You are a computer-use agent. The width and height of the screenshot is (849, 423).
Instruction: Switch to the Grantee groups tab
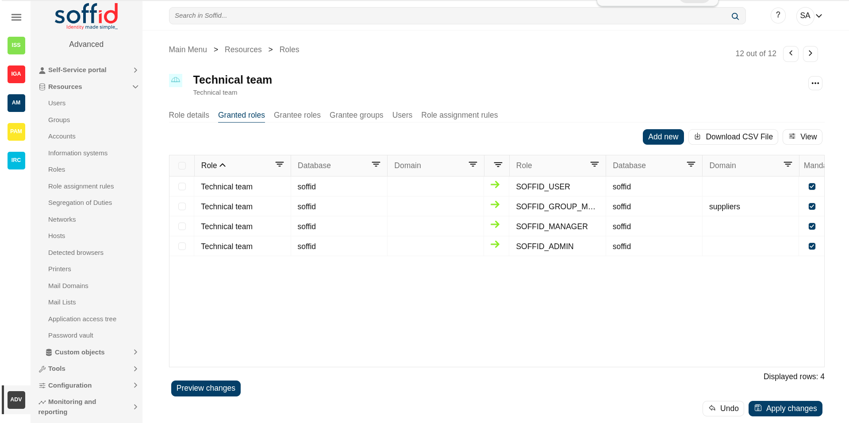click(x=357, y=115)
